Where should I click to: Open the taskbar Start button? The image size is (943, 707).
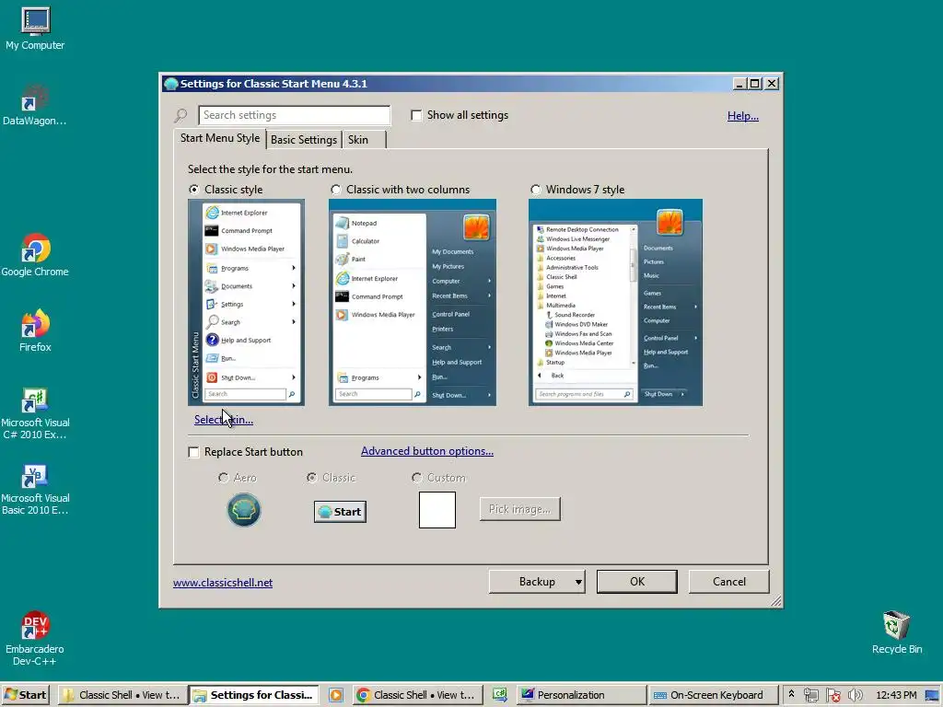(25, 695)
